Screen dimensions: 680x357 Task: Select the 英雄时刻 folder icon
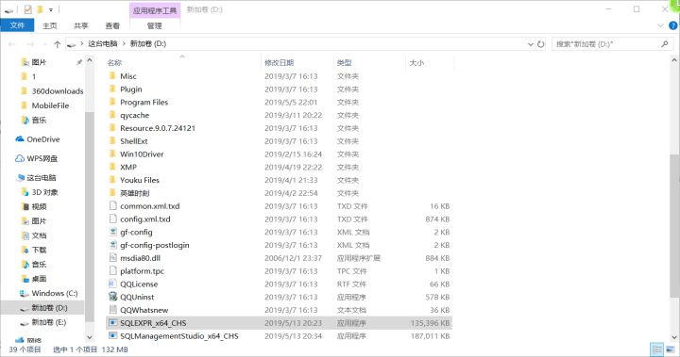click(x=112, y=193)
